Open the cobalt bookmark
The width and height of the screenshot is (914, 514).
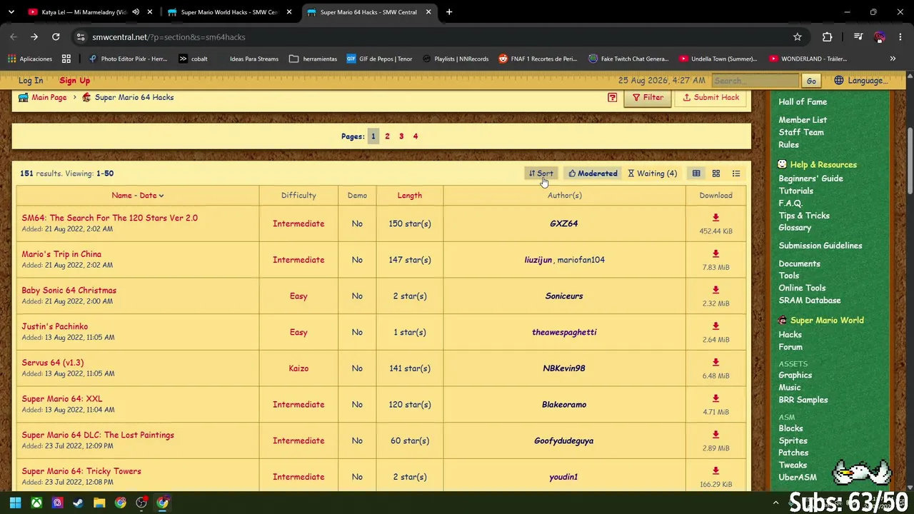pyautogui.click(x=193, y=59)
